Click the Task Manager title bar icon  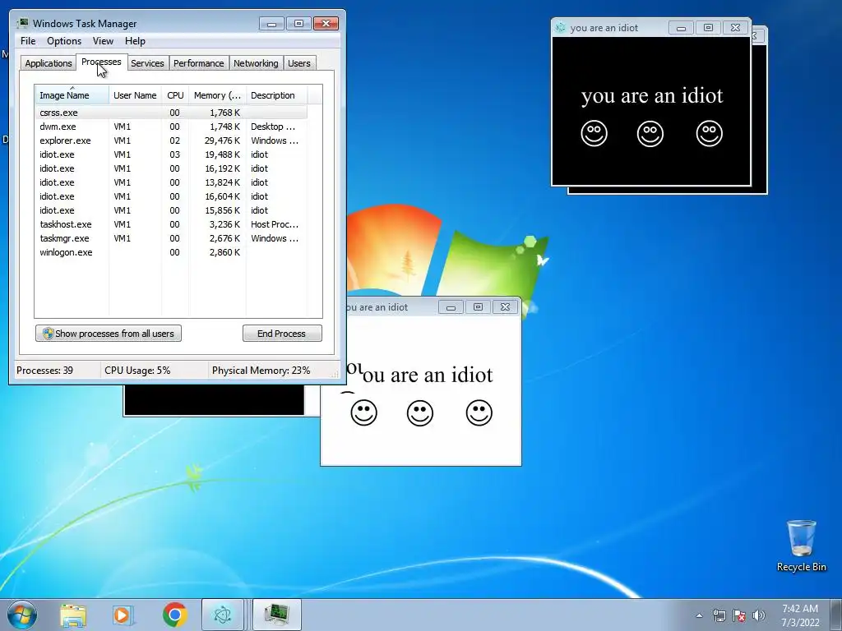pyautogui.click(x=22, y=23)
